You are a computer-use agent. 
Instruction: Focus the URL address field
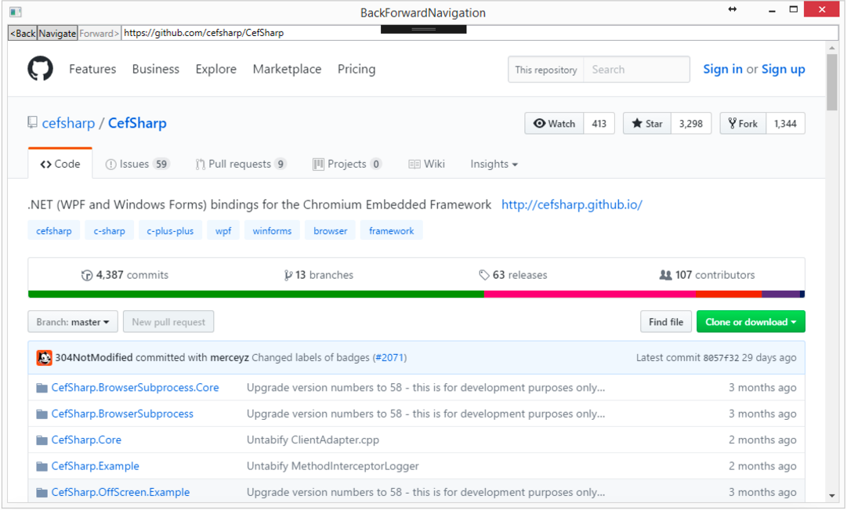point(480,33)
